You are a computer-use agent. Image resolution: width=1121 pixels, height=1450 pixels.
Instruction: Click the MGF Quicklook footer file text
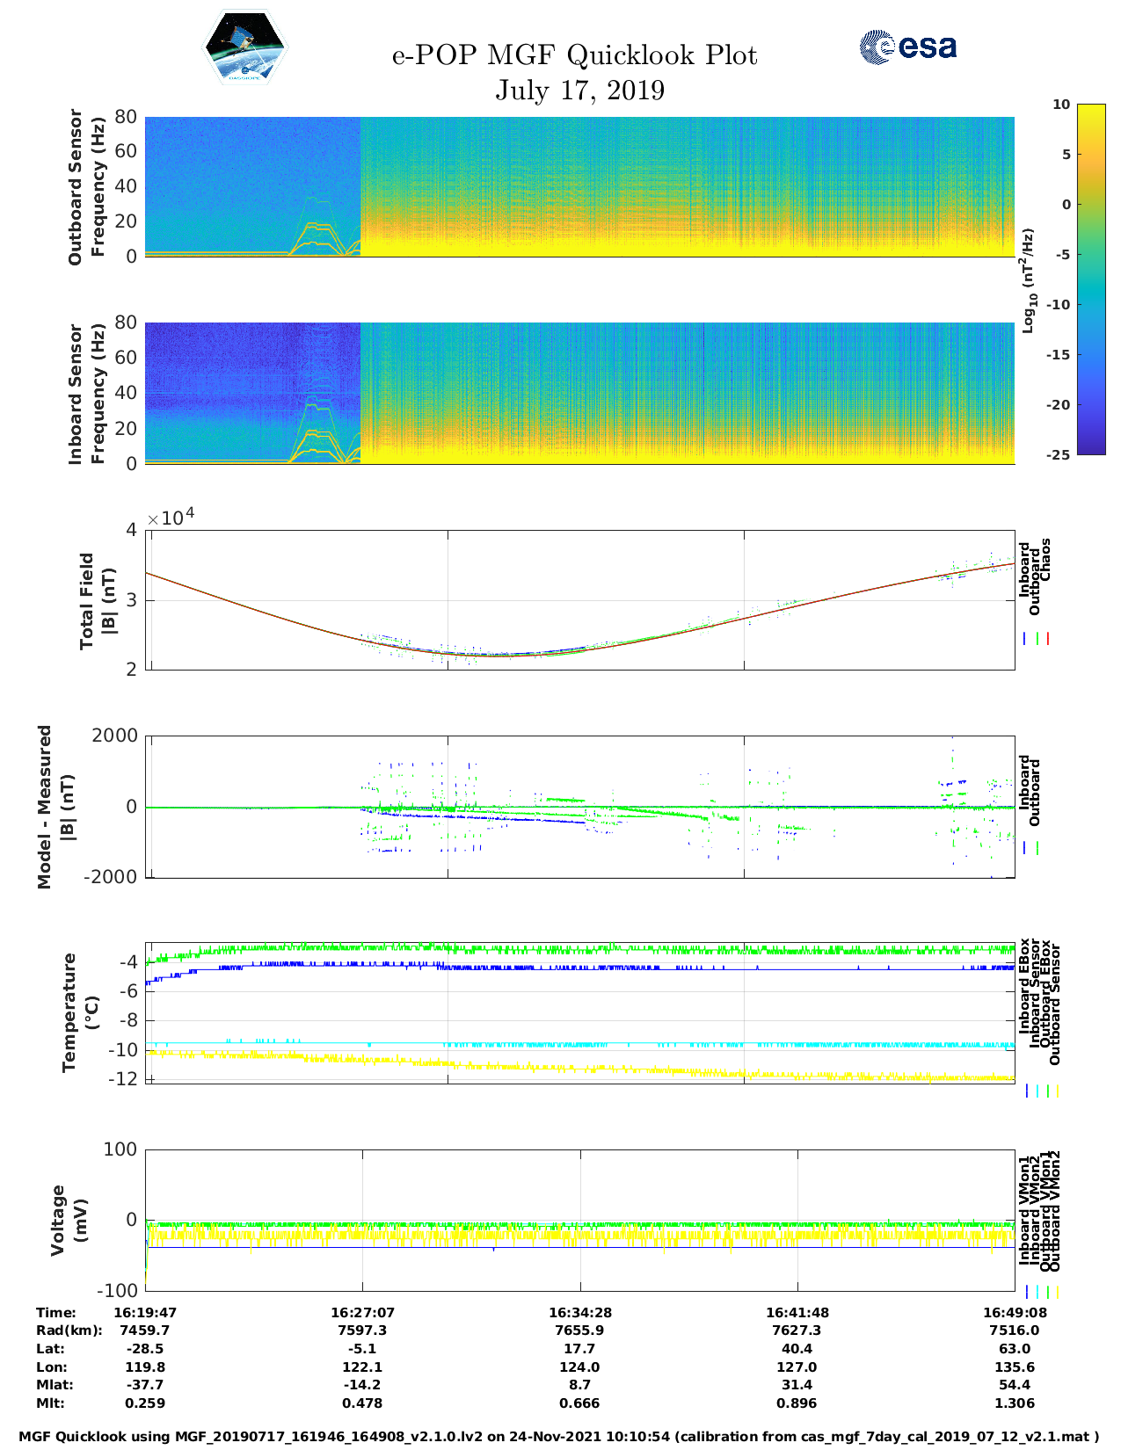pyautogui.click(x=559, y=1437)
